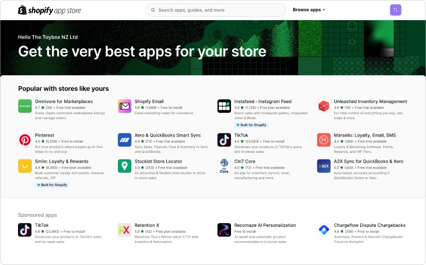426x265 pixels.
Task: Open the Retention X title link
Action: point(147,225)
